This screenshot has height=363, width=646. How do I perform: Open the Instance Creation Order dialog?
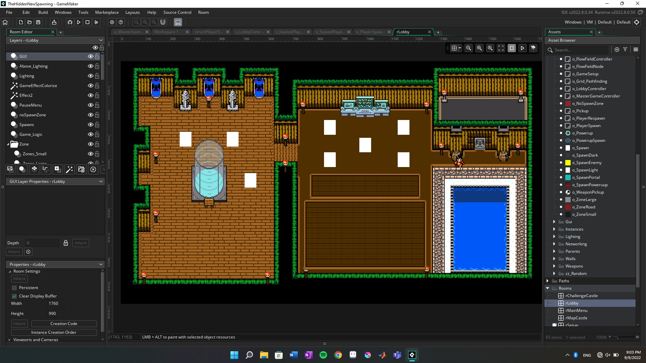[x=54, y=332]
